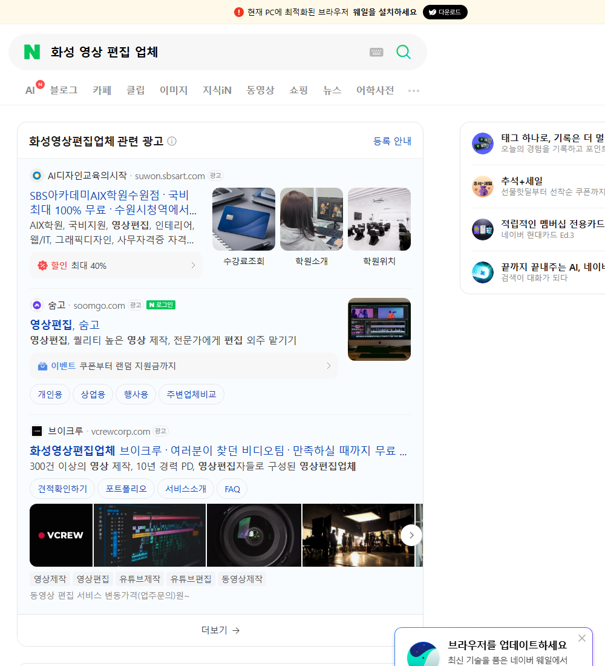Click the green search magnifier icon
The width and height of the screenshot is (605, 666).
(404, 52)
